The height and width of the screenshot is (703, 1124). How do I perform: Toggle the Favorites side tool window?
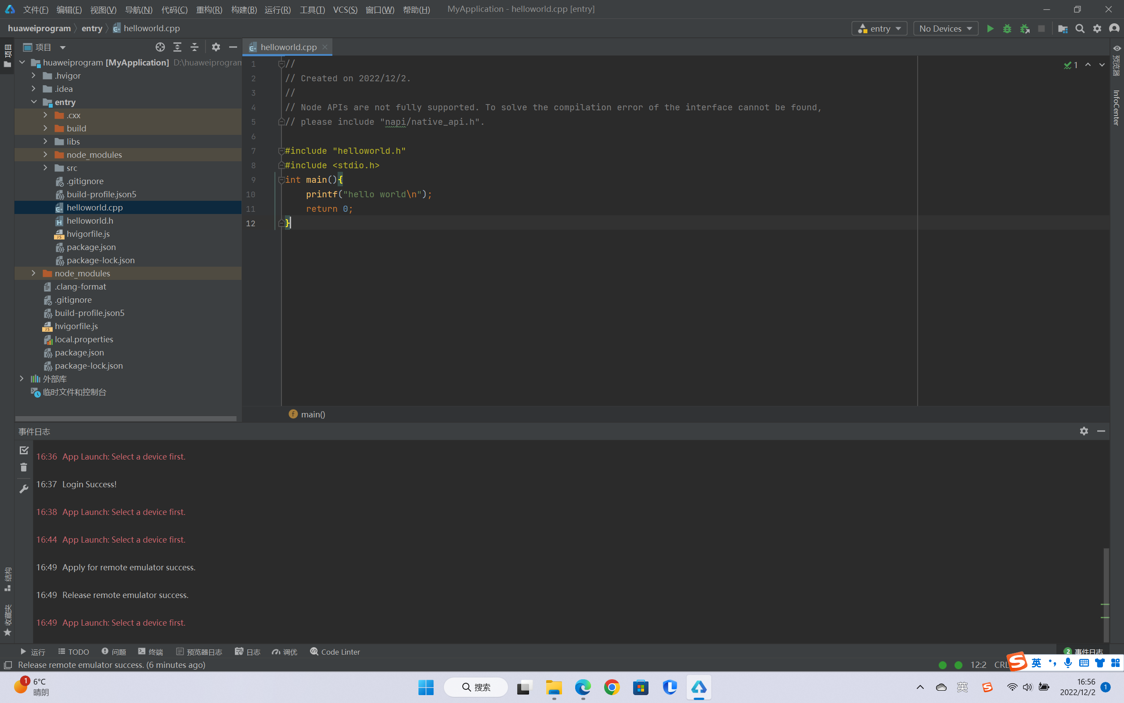tap(7, 620)
